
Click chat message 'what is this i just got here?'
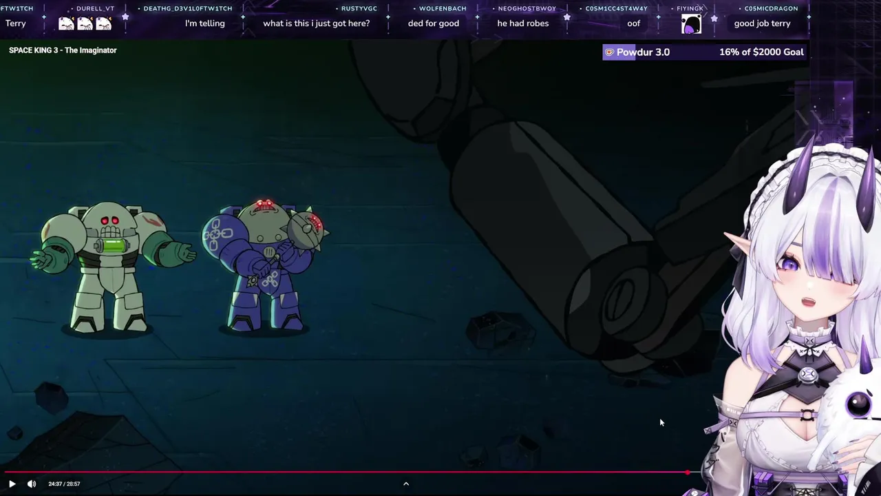(x=316, y=23)
